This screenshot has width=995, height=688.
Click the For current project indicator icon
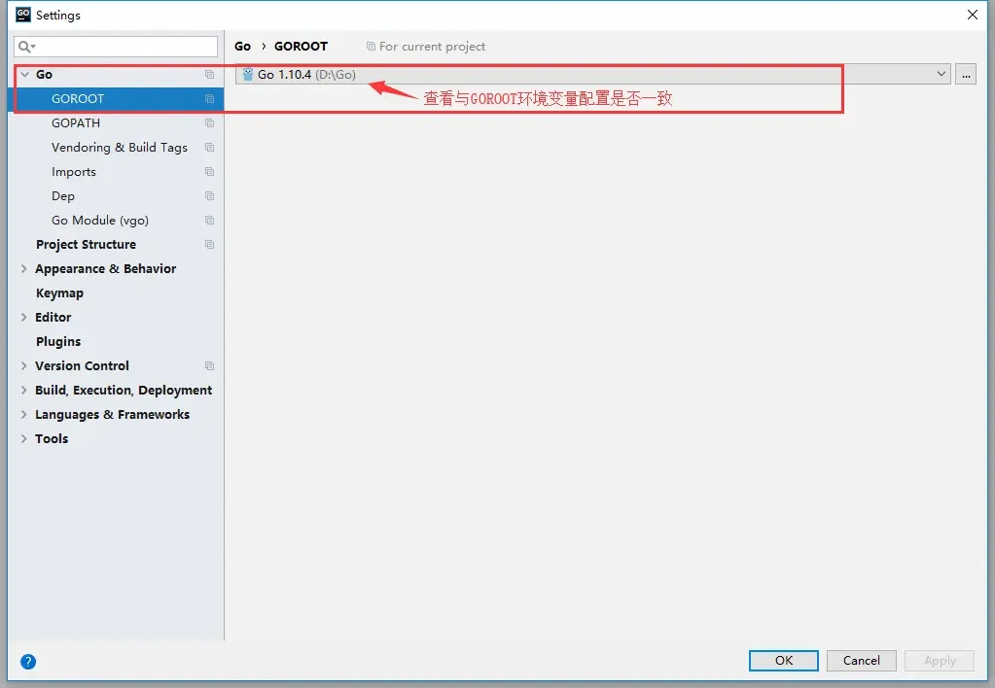point(371,47)
